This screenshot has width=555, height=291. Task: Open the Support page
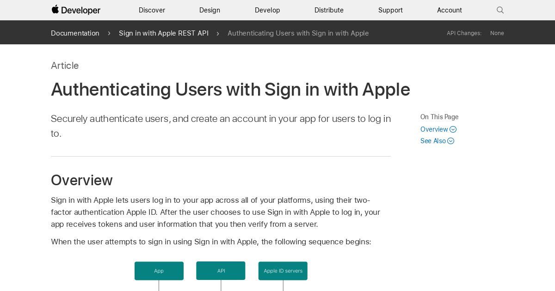tap(390, 10)
